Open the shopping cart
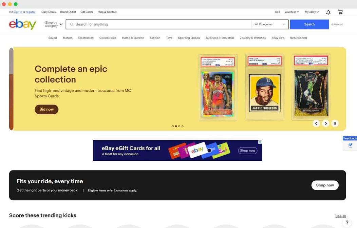The height and width of the screenshot is (228, 357). 340,12
